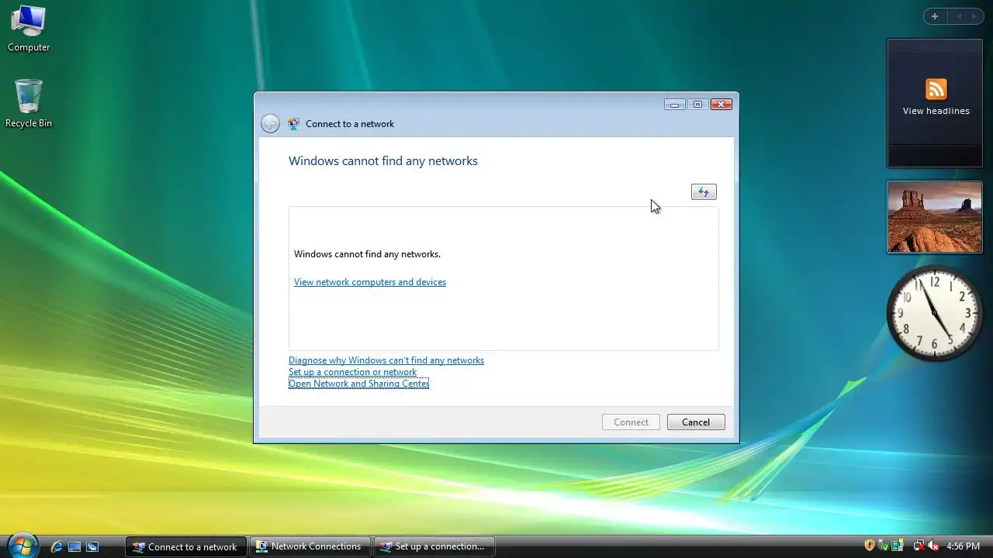Click the muted volume tray icon
Image resolution: width=993 pixels, height=558 pixels.
point(933,546)
